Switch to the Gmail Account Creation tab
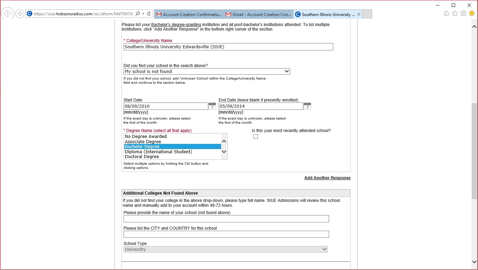This screenshot has height=270, width=478. [x=259, y=14]
